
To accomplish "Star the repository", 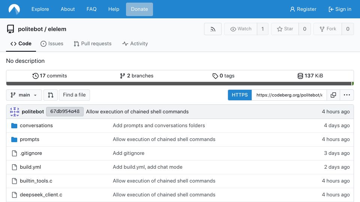I will point(285,29).
